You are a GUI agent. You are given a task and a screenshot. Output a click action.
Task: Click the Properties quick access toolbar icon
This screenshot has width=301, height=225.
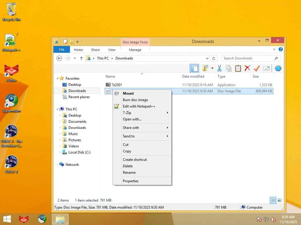point(66,41)
